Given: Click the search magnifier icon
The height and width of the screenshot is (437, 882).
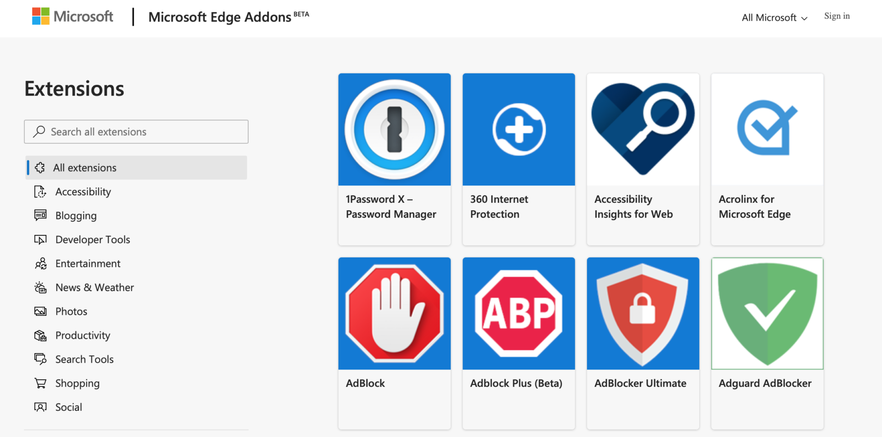Looking at the screenshot, I should tap(39, 131).
